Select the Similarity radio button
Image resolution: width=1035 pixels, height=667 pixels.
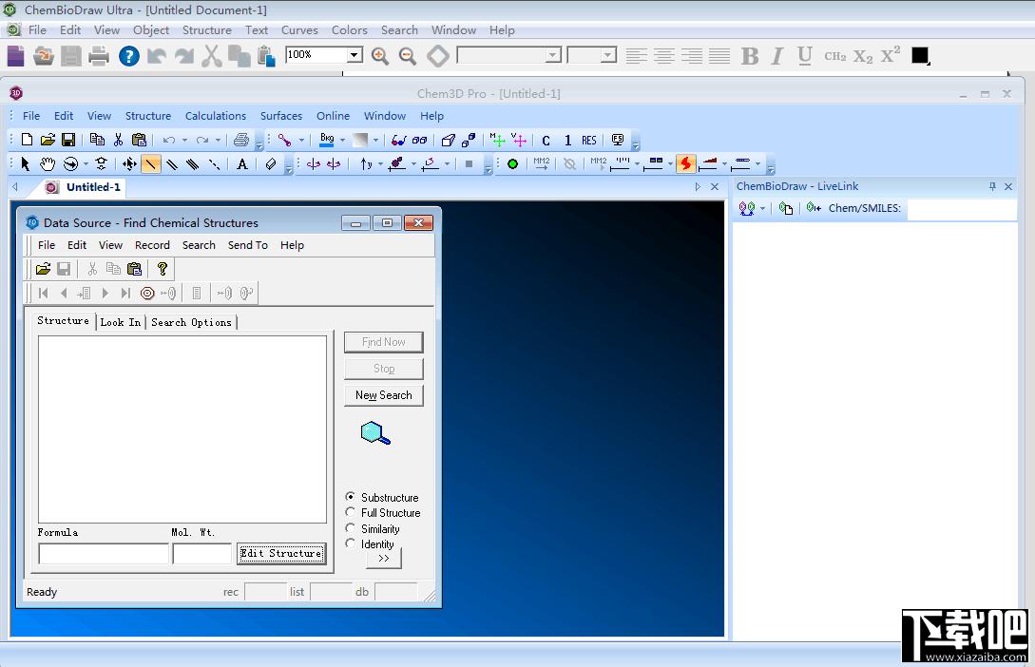coord(351,527)
